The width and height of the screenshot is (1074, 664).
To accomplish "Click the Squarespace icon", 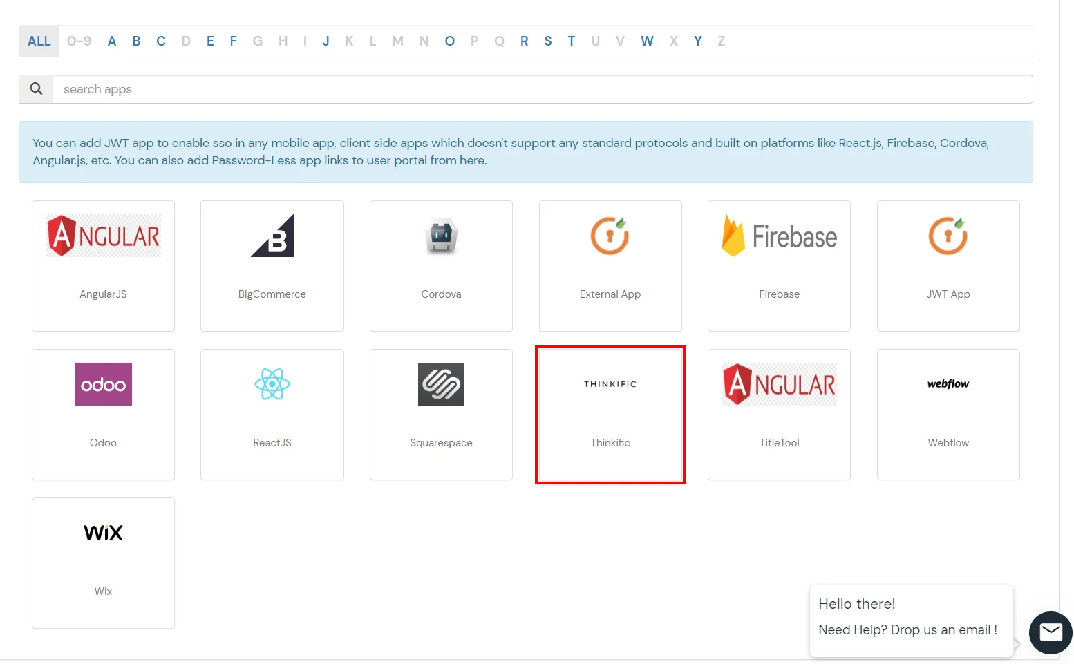I will tap(441, 384).
